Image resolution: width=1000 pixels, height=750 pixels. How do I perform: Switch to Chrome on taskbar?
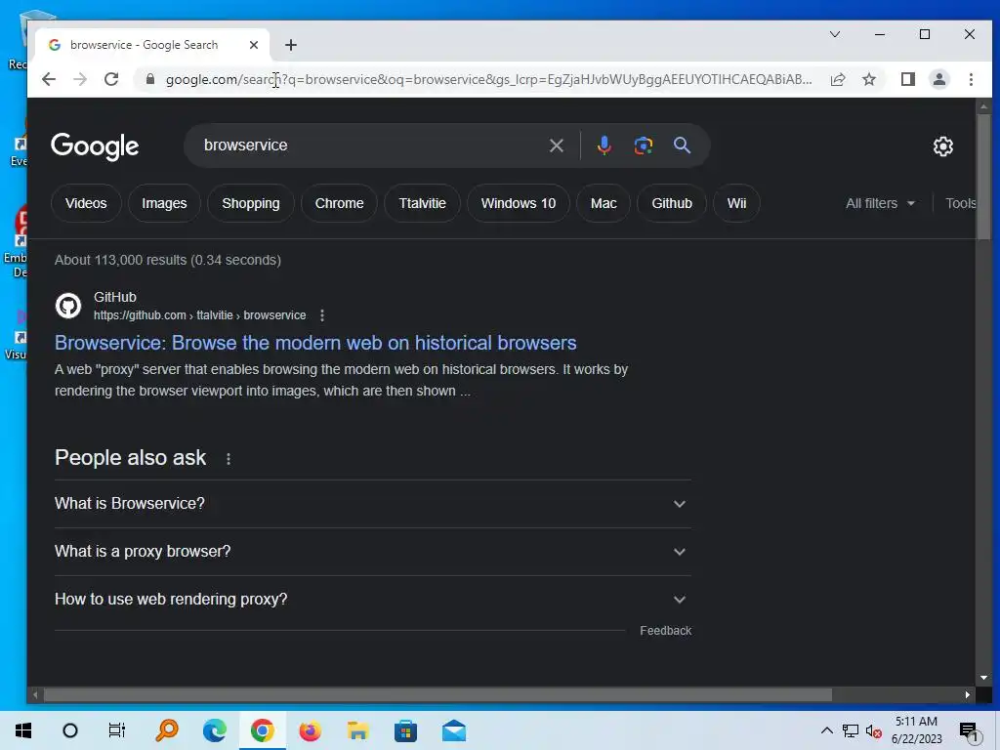(x=262, y=730)
